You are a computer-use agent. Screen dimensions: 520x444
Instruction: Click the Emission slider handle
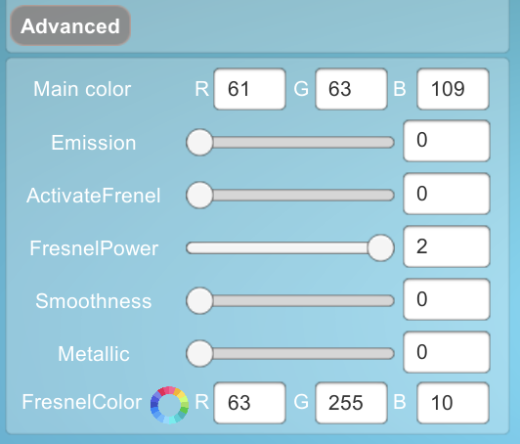[x=199, y=143]
